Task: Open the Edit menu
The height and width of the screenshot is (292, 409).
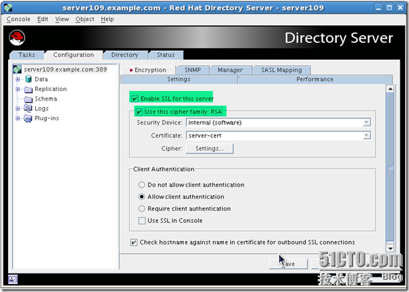Action: tap(42, 19)
